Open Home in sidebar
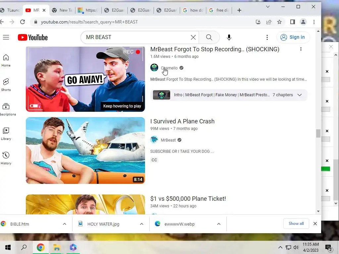Viewport: 339px width, 254px height. pos(6,61)
